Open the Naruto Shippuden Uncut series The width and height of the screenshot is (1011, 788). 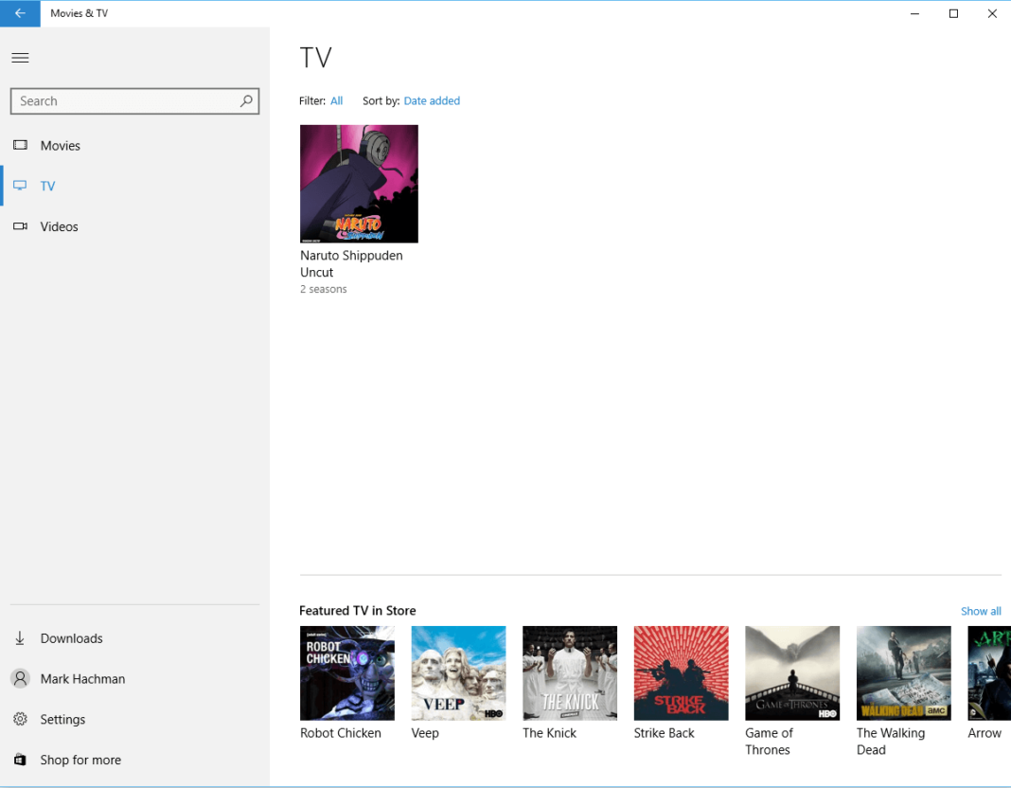(359, 184)
